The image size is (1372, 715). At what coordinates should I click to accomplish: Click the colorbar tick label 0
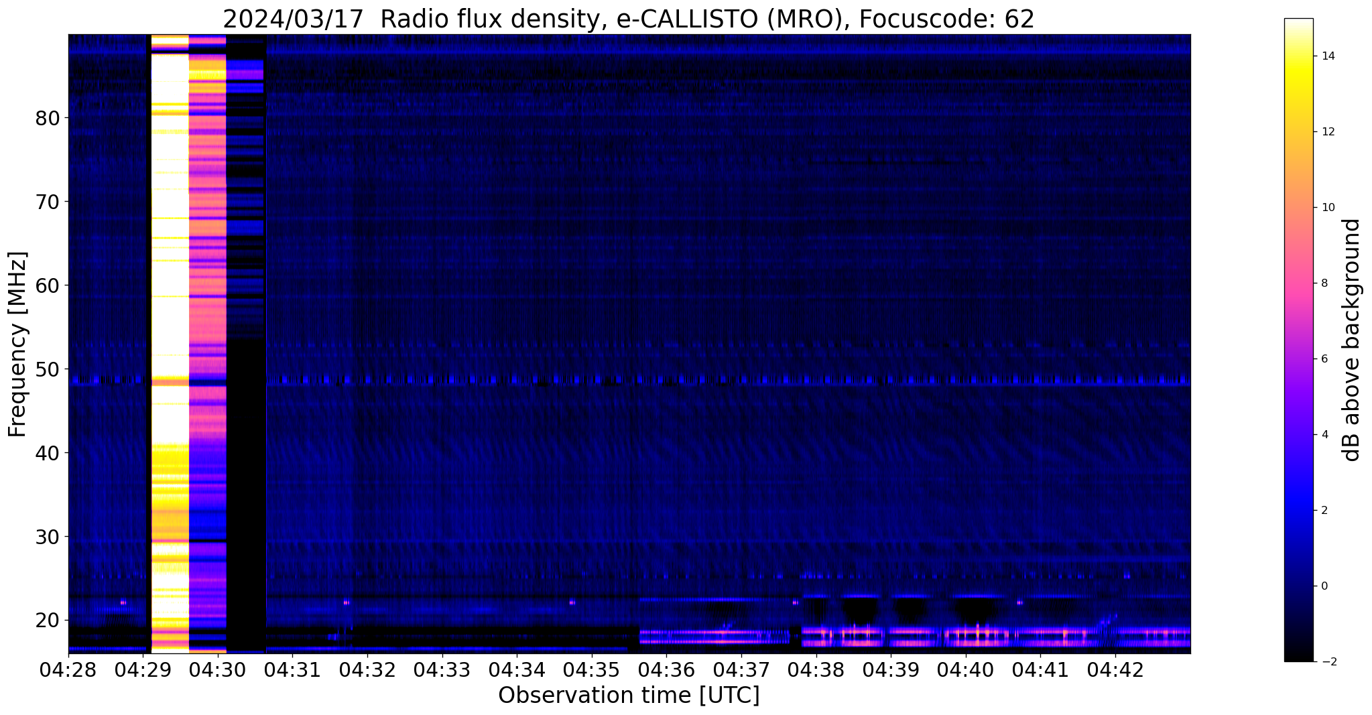pyautogui.click(x=1324, y=586)
